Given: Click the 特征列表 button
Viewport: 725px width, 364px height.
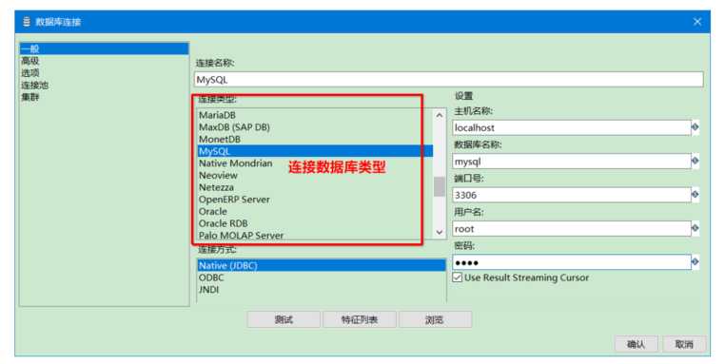Looking at the screenshot, I should [360, 319].
